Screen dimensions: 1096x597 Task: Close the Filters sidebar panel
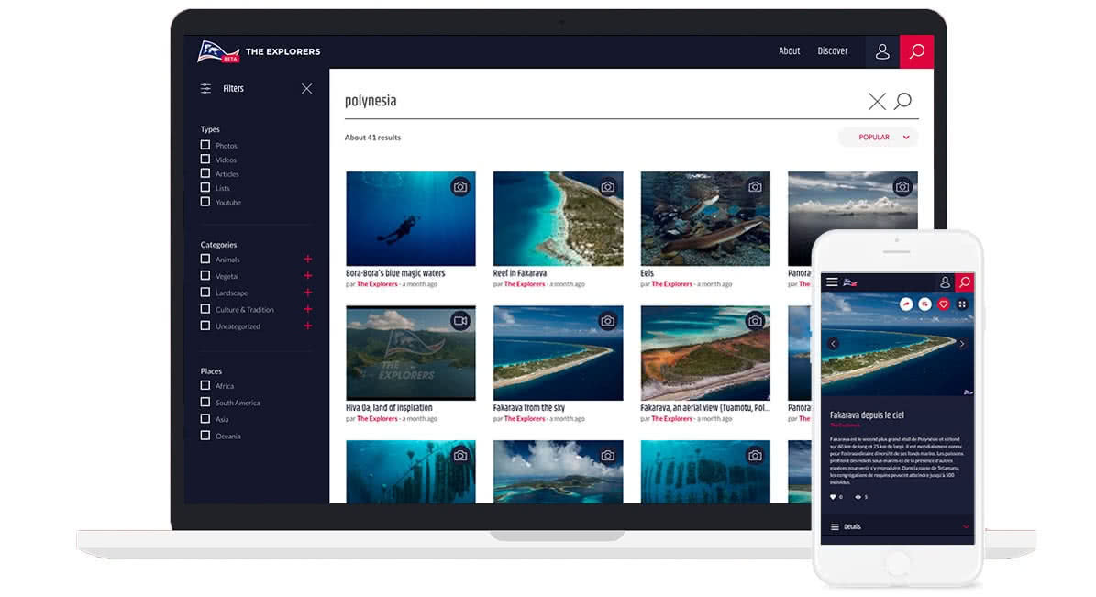(306, 89)
